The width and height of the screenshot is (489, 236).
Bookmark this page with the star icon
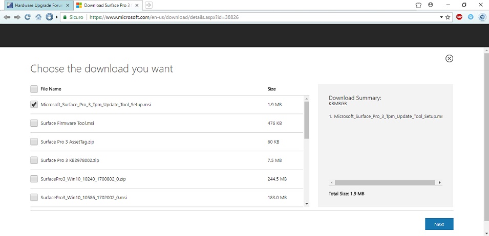click(448, 17)
